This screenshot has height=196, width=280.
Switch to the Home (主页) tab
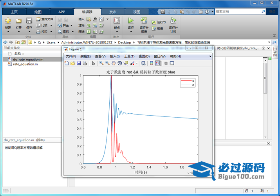point(14,12)
